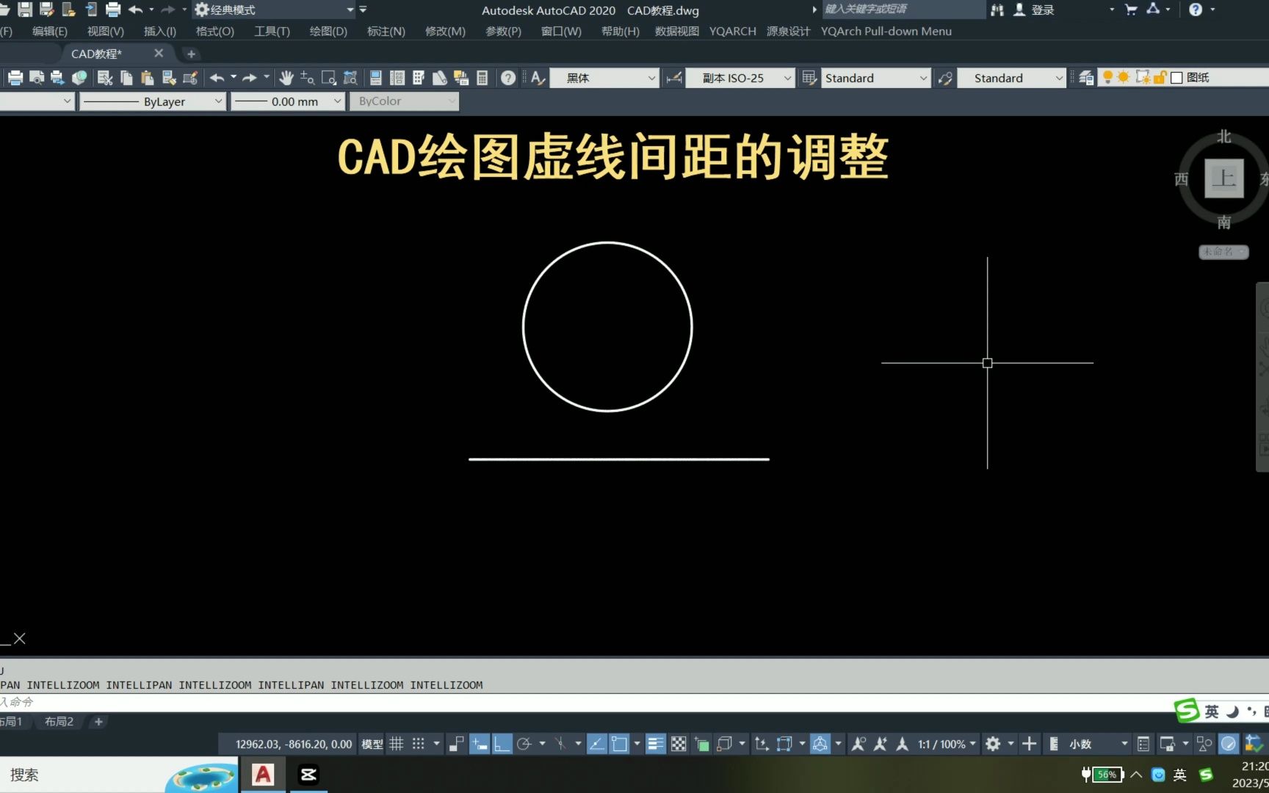
Task: Click the Zoom Previous icon
Action: coord(350,78)
